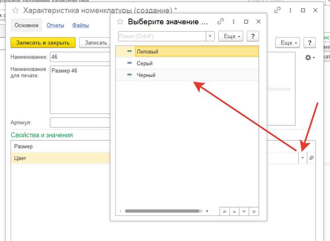330x241 pixels.
Task: Click left arrow of horizontal scrollbar
Action: click(121, 211)
